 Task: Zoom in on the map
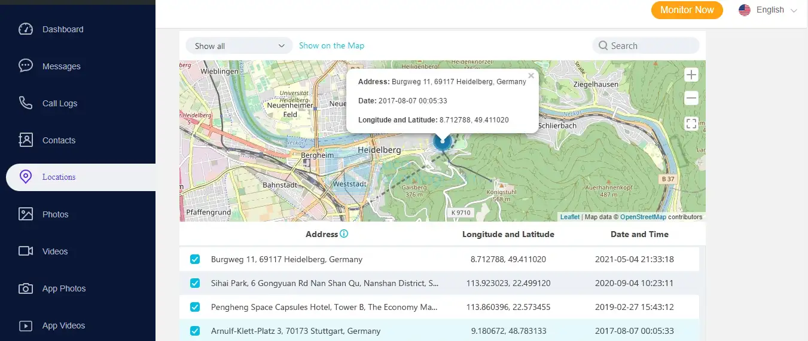691,75
